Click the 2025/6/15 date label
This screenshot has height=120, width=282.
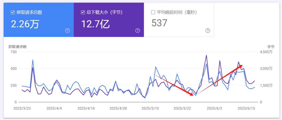pos(246,108)
